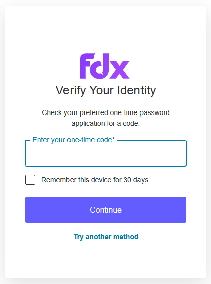Viewport: 211px width, 284px height.
Task: Select the letter x in FDX logo
Action: pyautogui.click(x=119, y=69)
